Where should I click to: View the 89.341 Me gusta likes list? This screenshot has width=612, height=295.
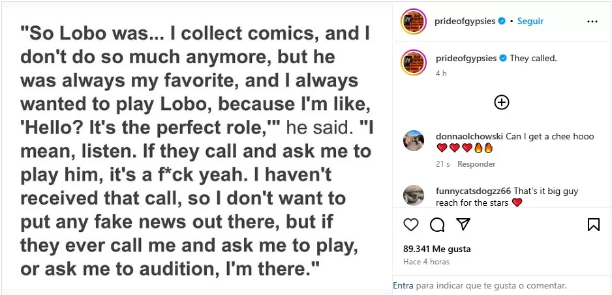[x=437, y=249]
